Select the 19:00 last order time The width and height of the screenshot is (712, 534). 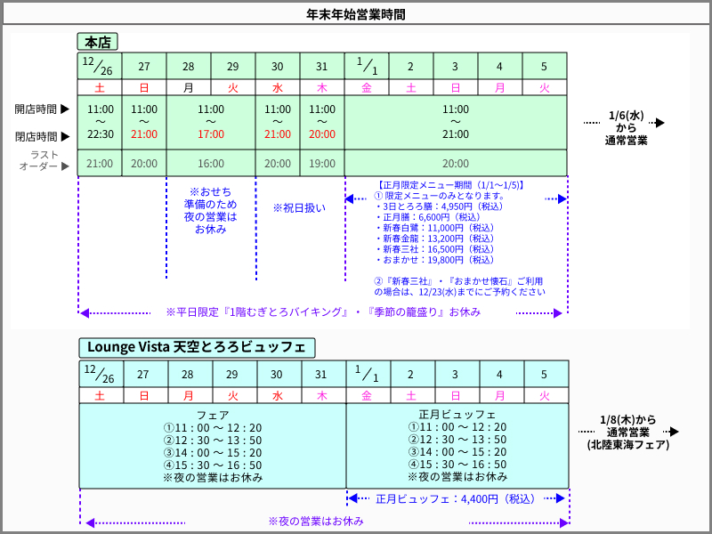(322, 164)
